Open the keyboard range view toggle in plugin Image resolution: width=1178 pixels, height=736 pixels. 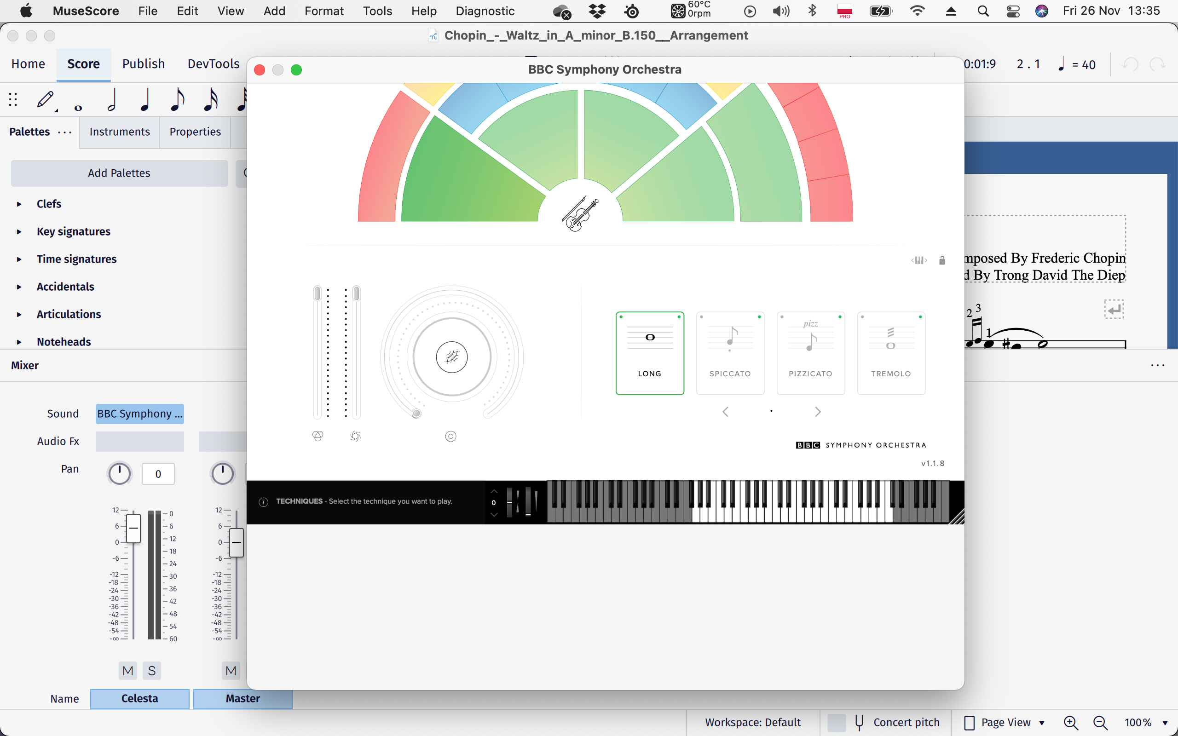pyautogui.click(x=918, y=260)
